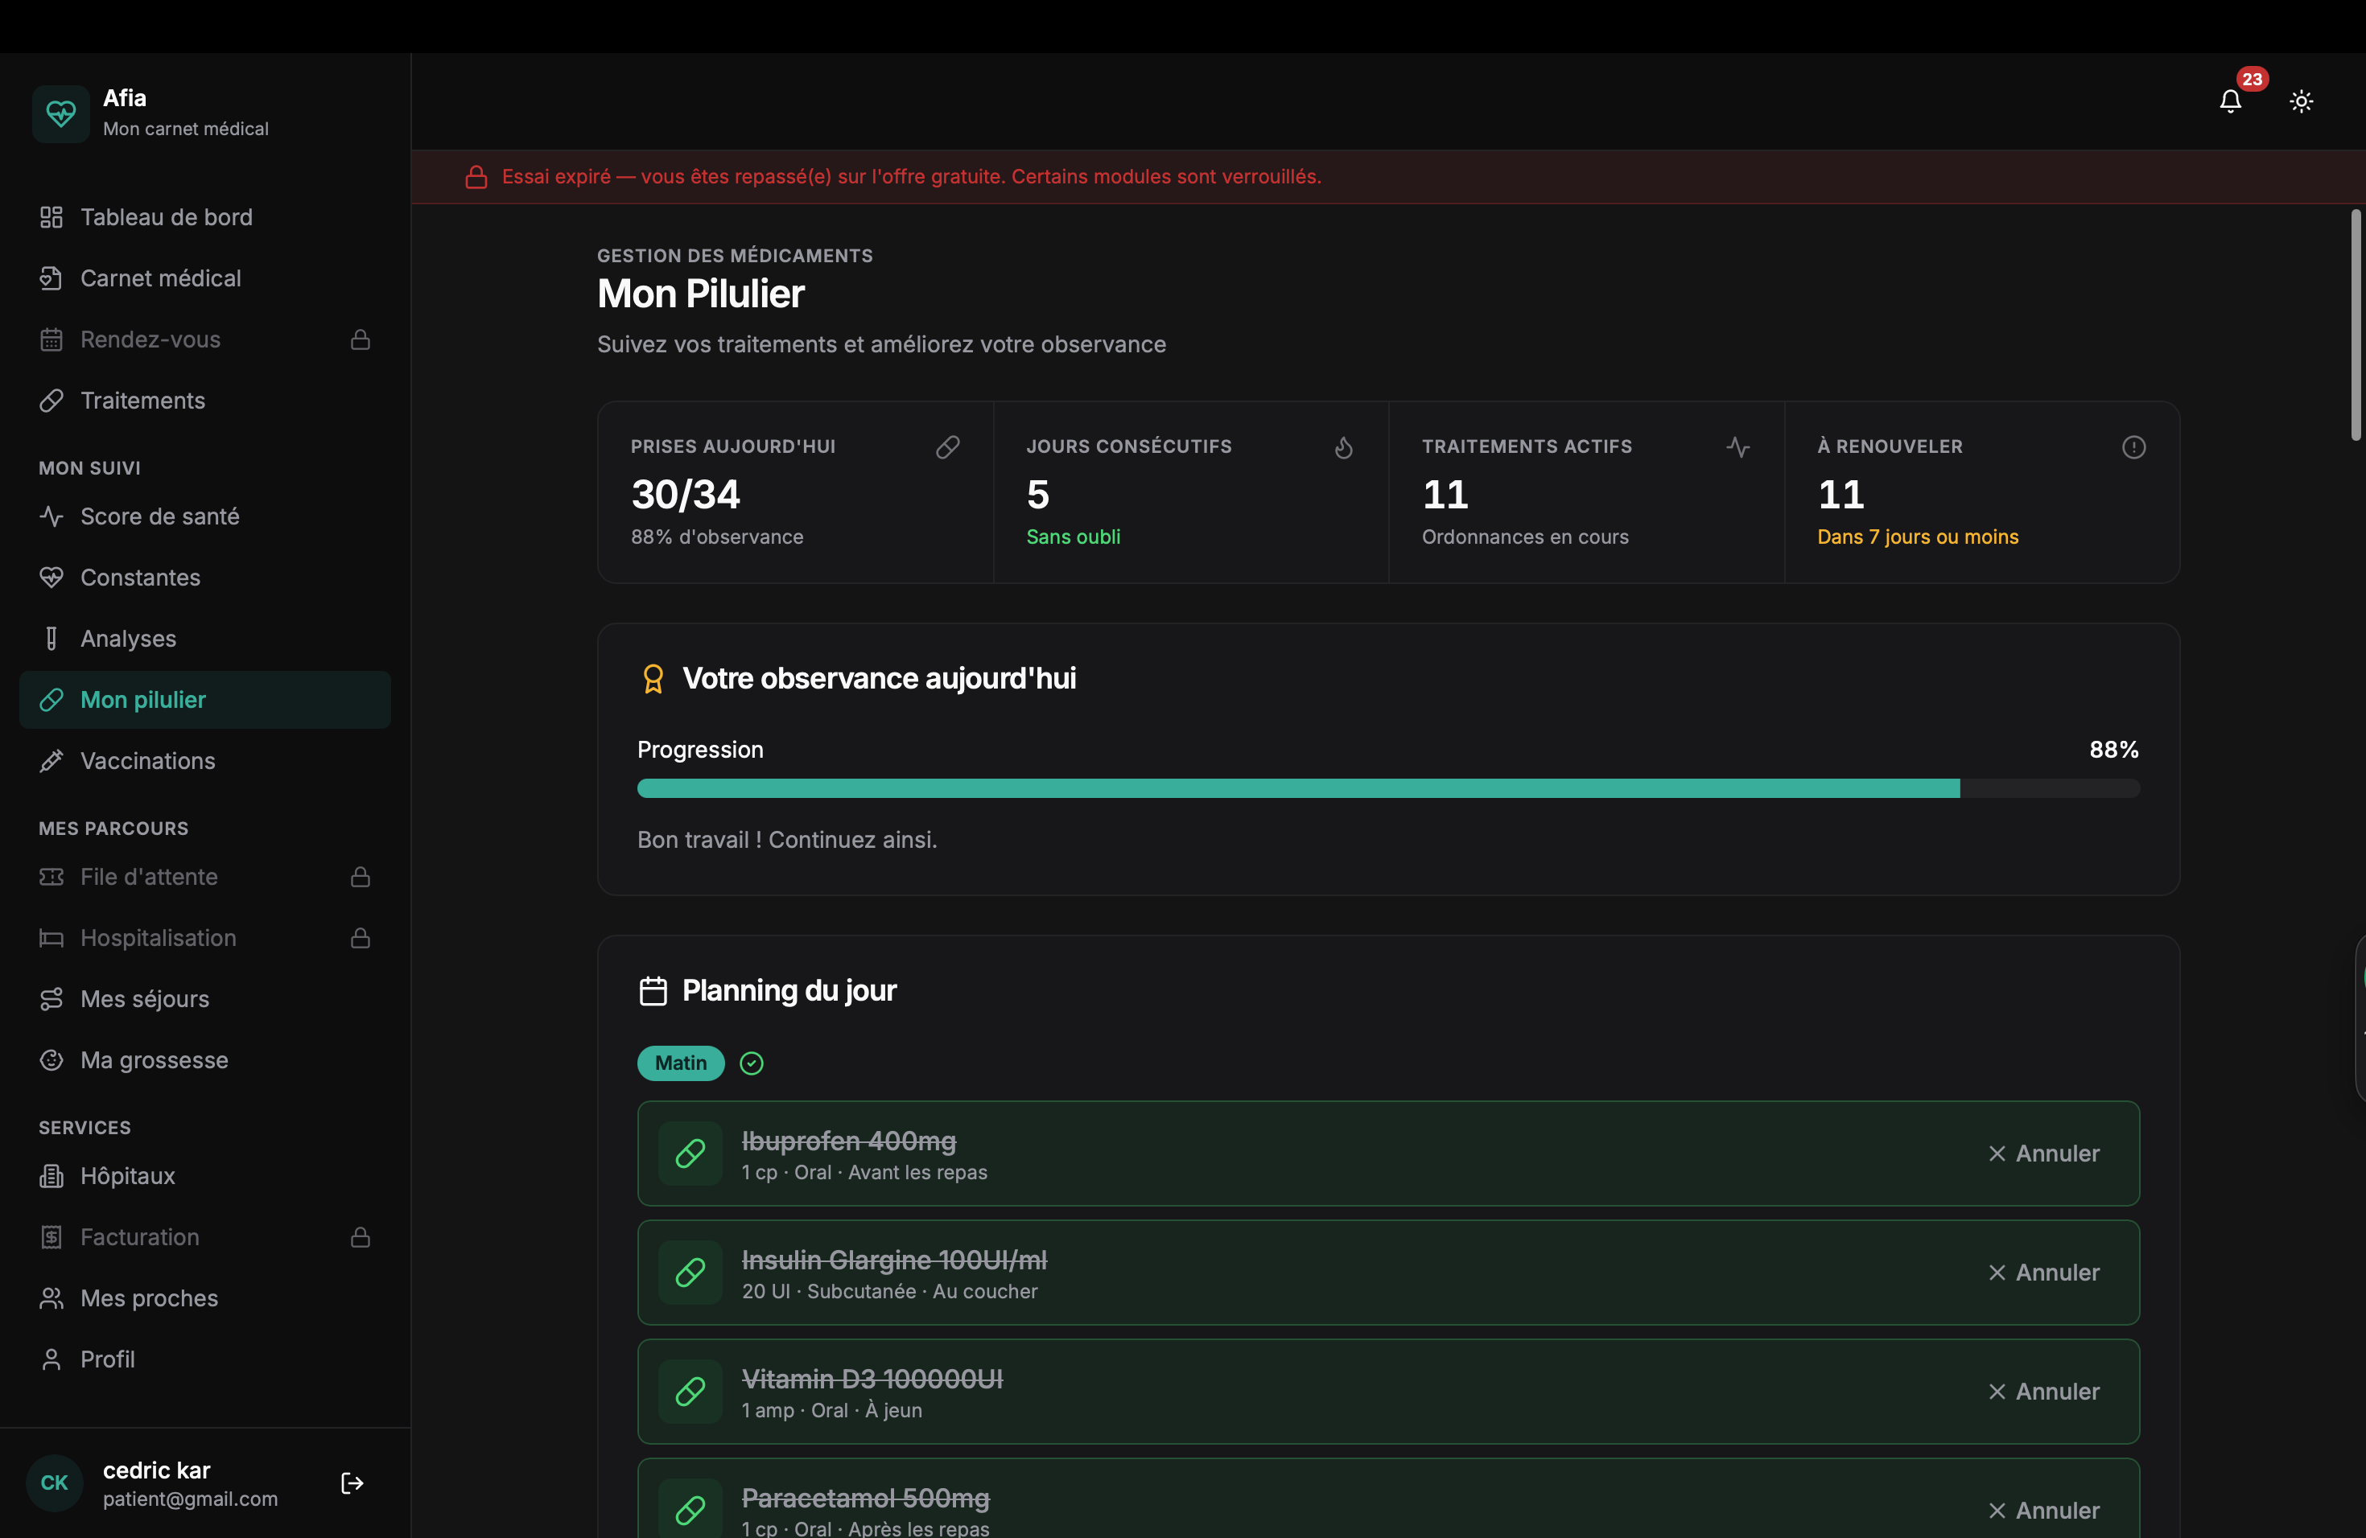Open Traitements in sidebar
Viewport: 2366px width, 1538px height.
coord(204,401)
